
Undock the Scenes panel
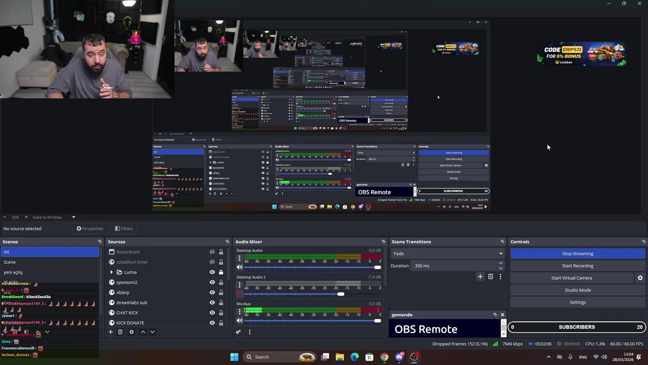100,242
